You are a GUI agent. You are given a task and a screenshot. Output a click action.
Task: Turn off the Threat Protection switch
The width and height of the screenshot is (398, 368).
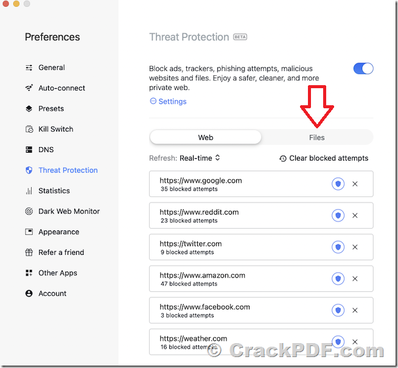[363, 69]
